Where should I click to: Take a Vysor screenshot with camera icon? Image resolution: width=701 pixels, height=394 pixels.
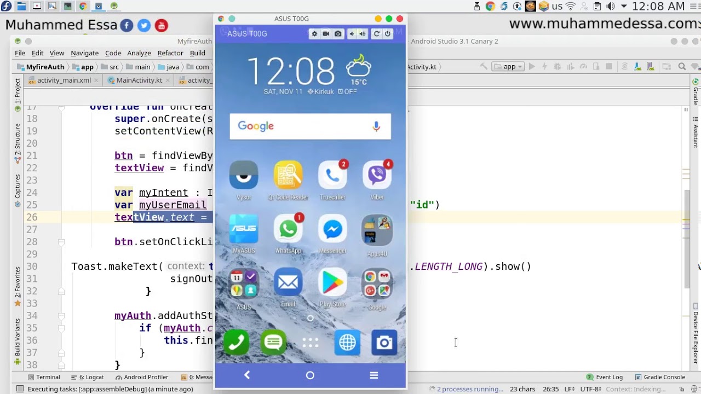point(338,34)
